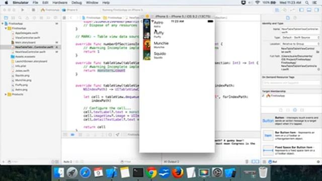
Task: Open LaunchScreen.storyboard in the navigator
Action: pos(31,61)
